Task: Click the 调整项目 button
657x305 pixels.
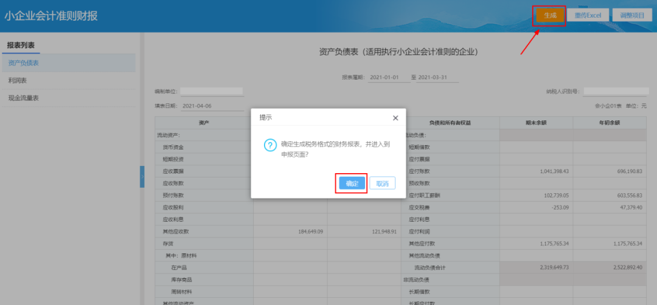Action: pos(632,15)
